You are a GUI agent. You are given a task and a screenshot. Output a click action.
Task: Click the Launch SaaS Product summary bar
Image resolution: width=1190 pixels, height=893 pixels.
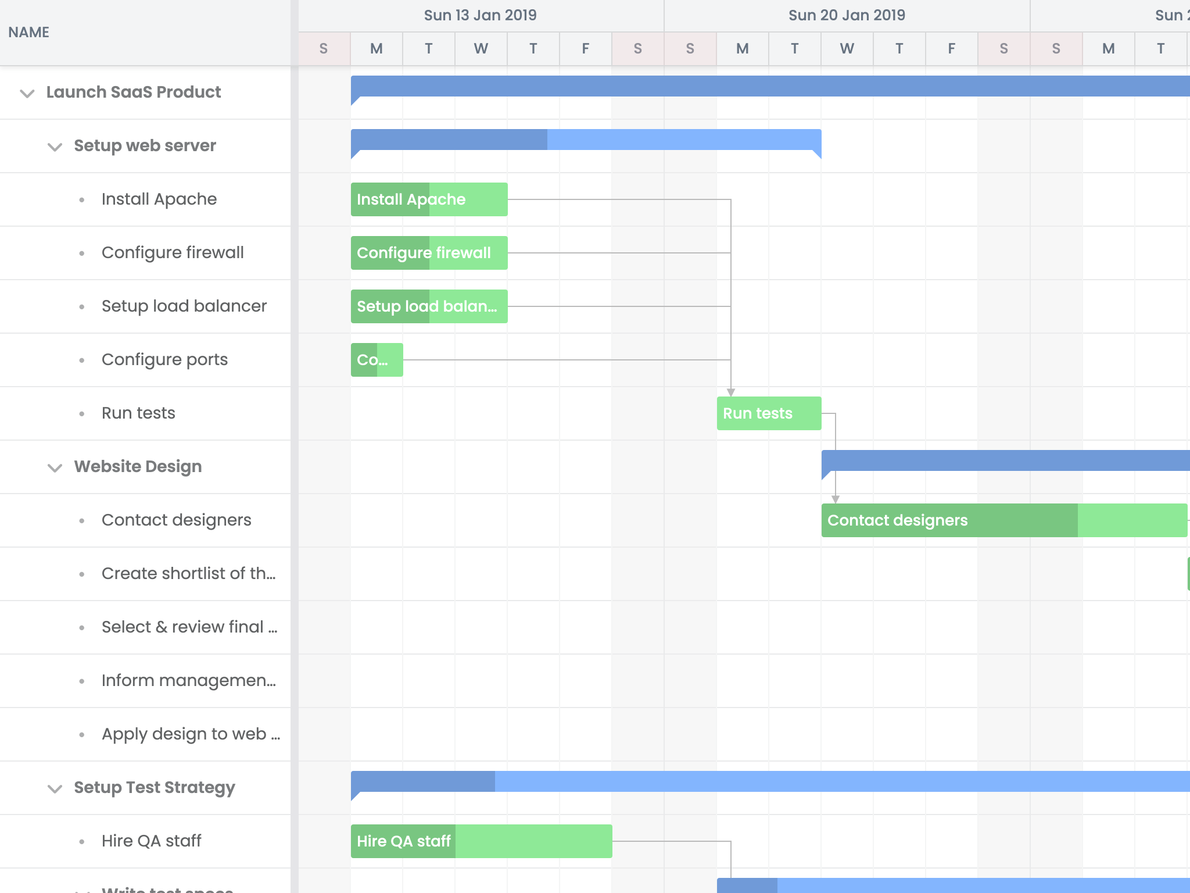pyautogui.click(x=770, y=86)
